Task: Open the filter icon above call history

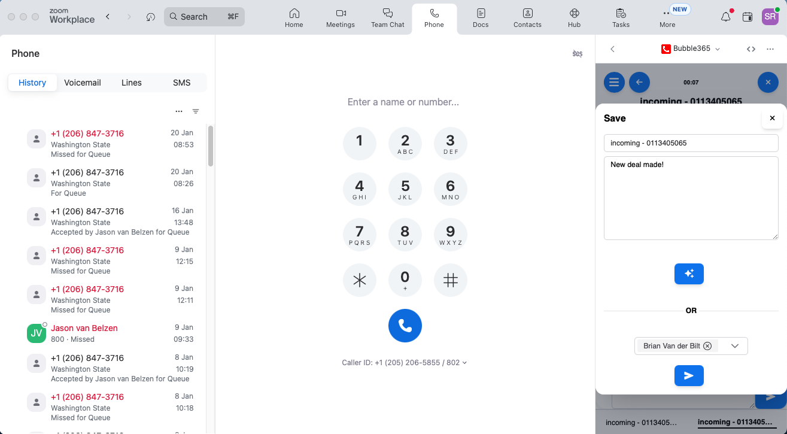Action: pos(196,111)
